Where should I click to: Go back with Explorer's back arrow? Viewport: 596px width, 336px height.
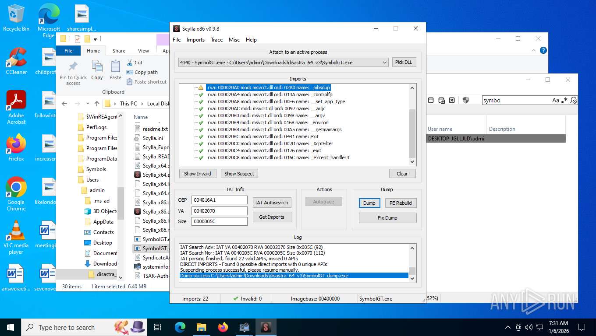64,104
